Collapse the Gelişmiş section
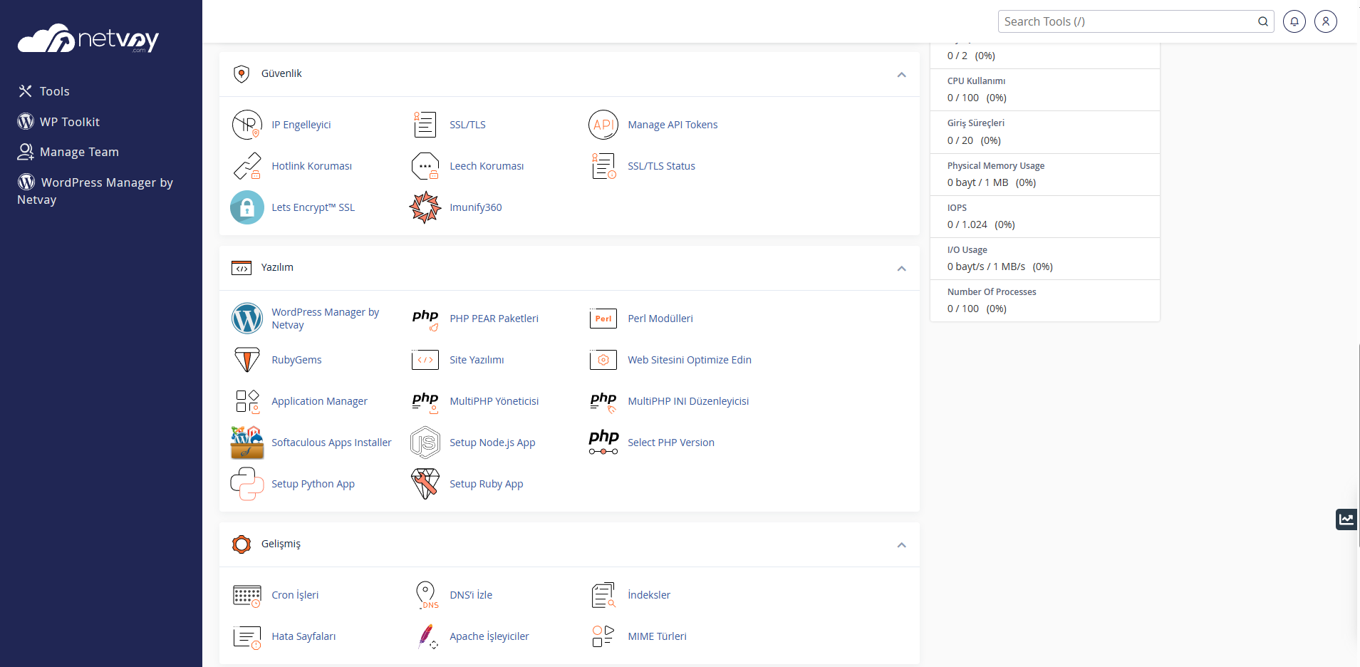This screenshot has height=667, width=1360. click(x=900, y=544)
